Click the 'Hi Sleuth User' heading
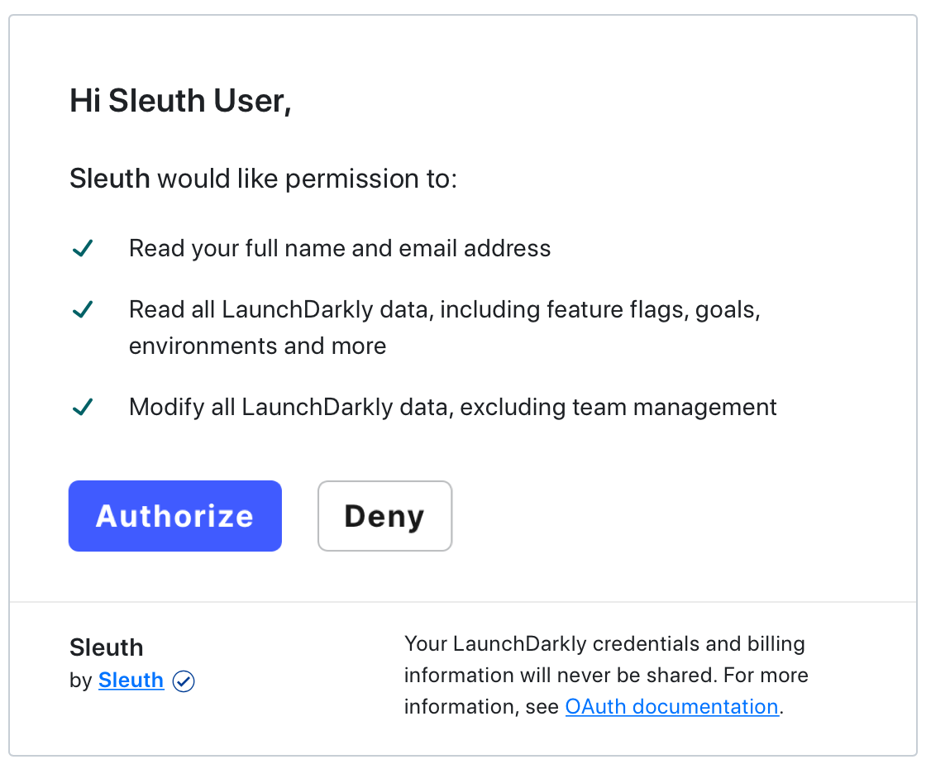The image size is (931, 769). pos(180,100)
